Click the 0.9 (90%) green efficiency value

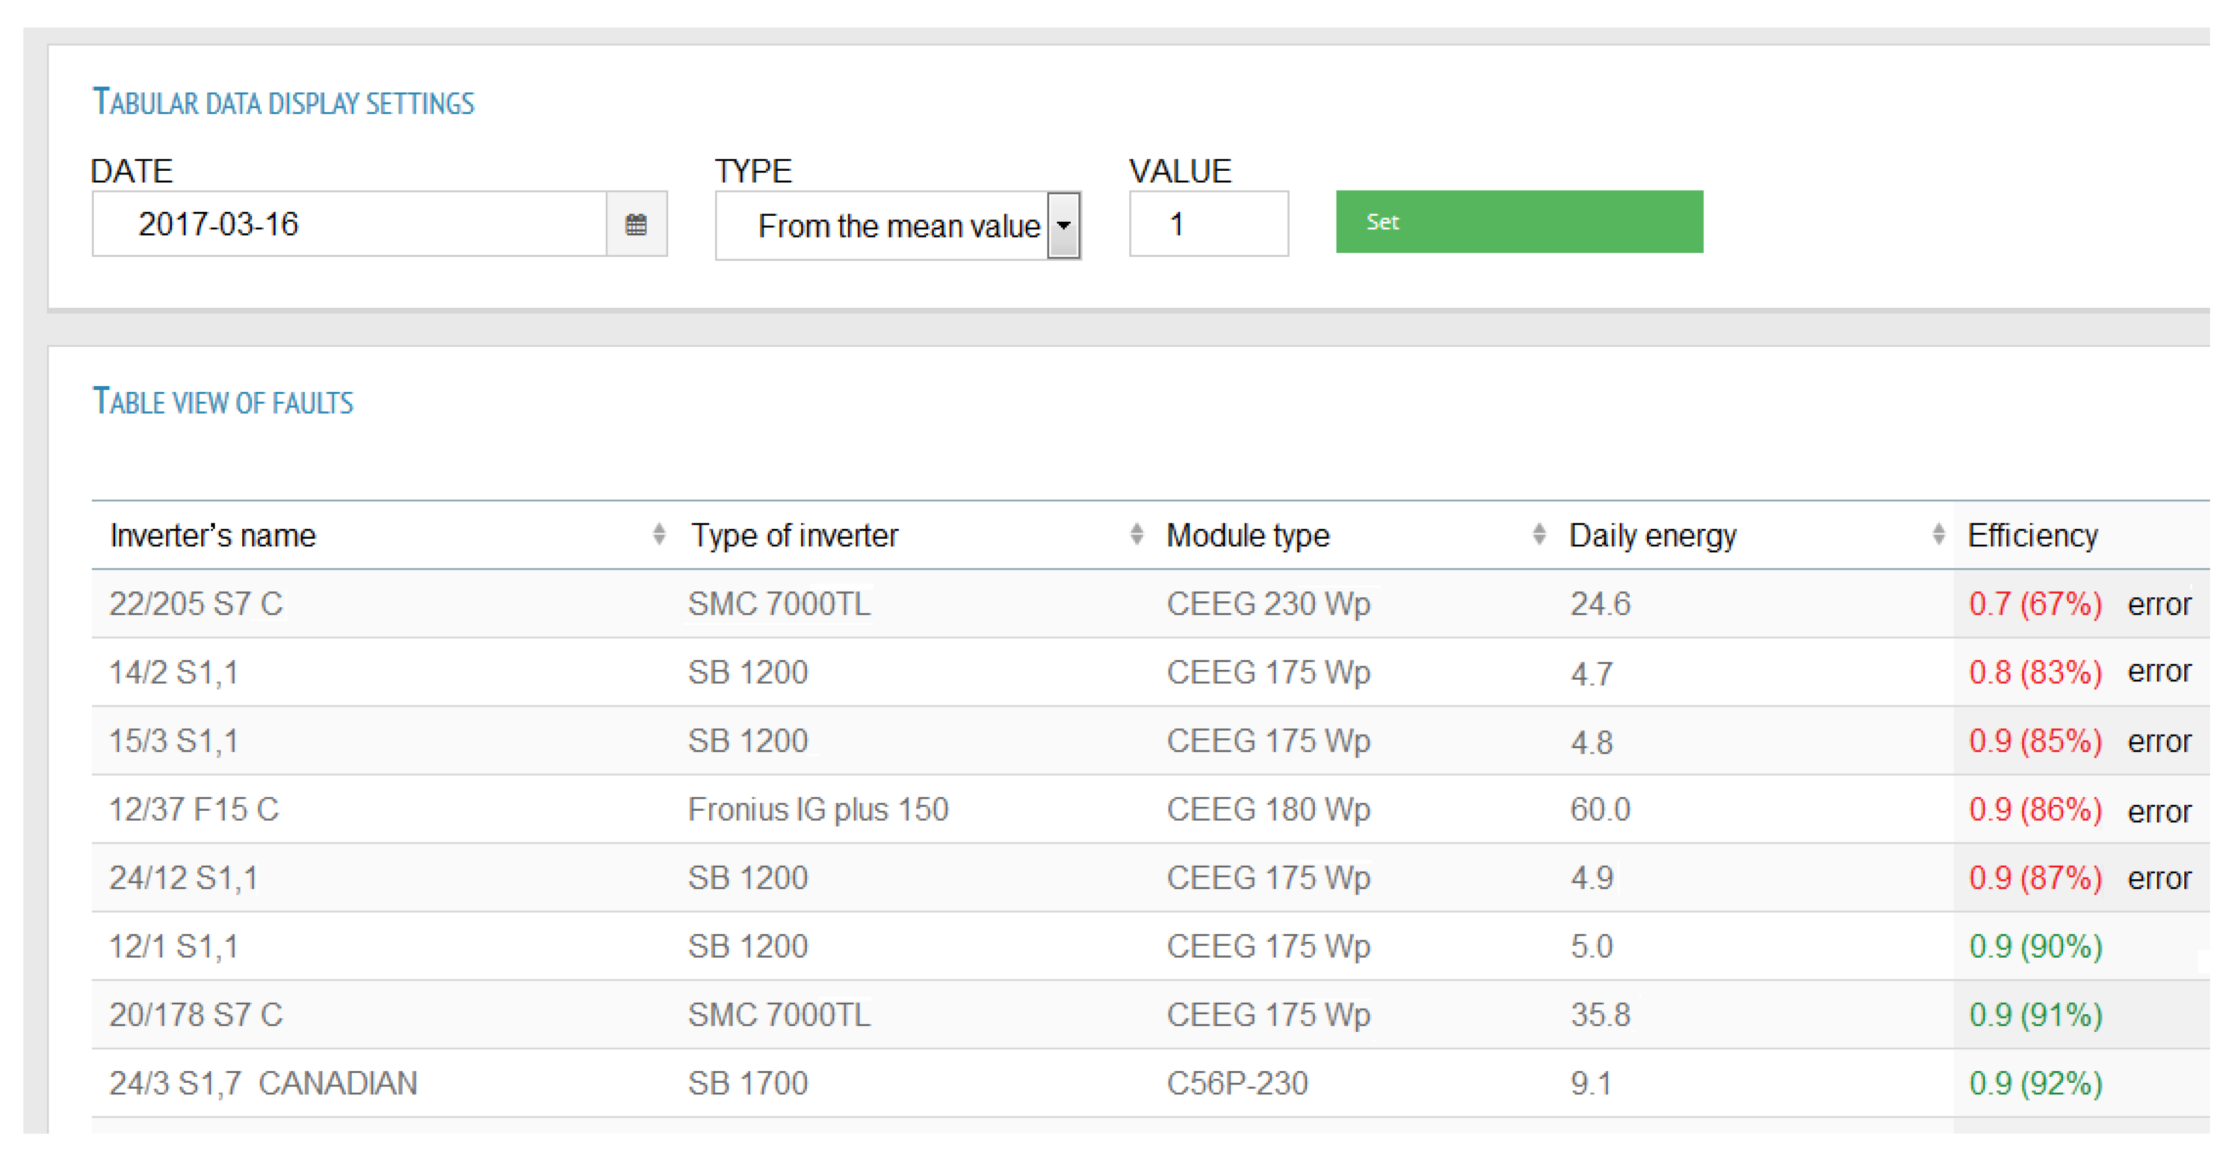pyautogui.click(x=2034, y=945)
